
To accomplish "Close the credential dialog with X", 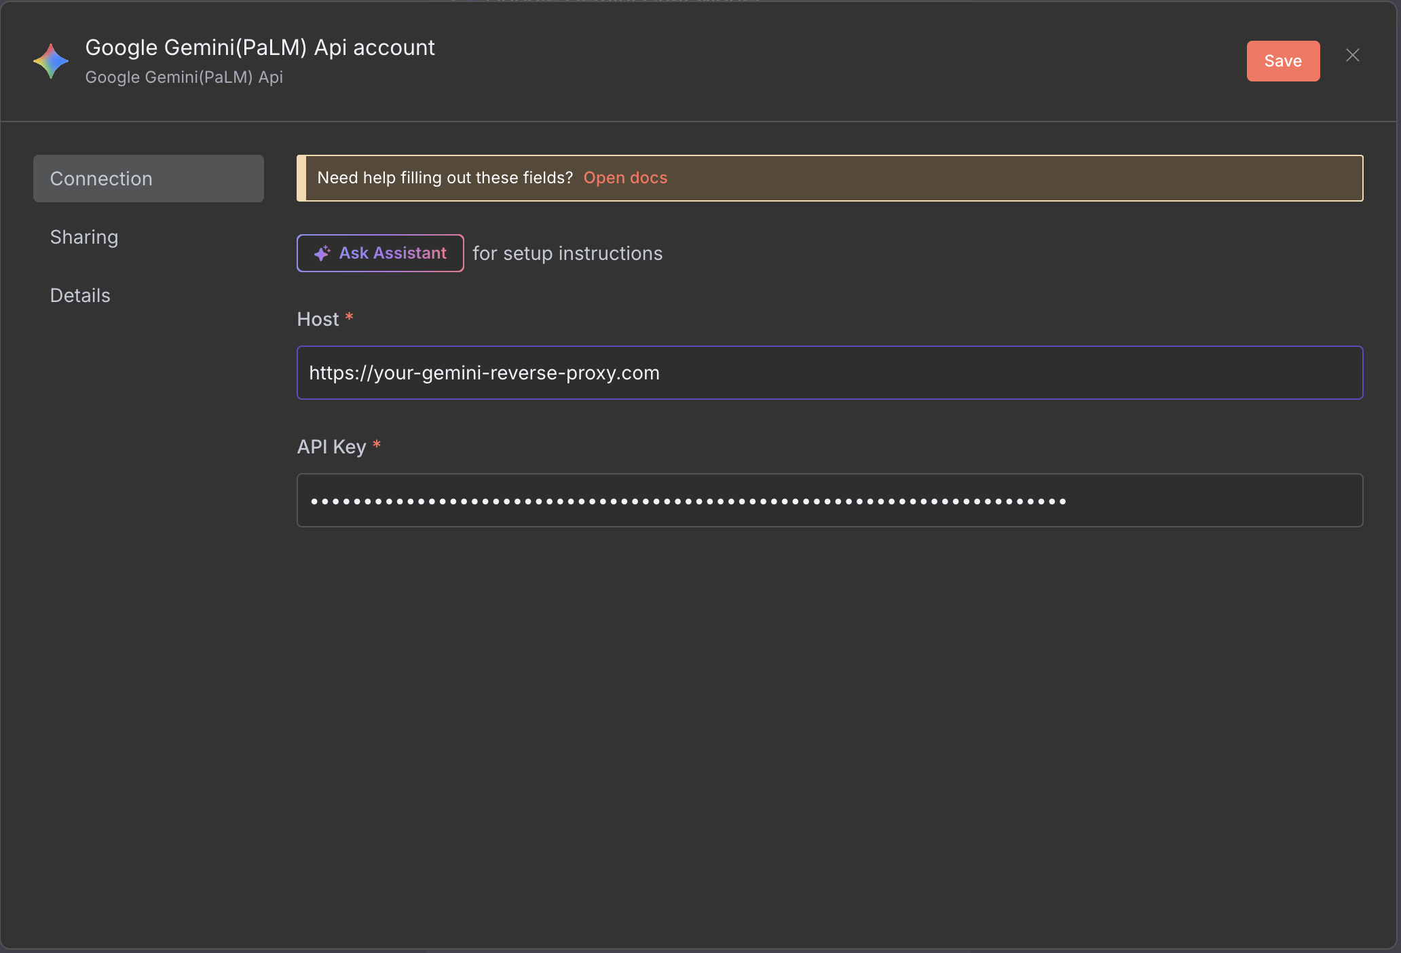I will point(1352,55).
